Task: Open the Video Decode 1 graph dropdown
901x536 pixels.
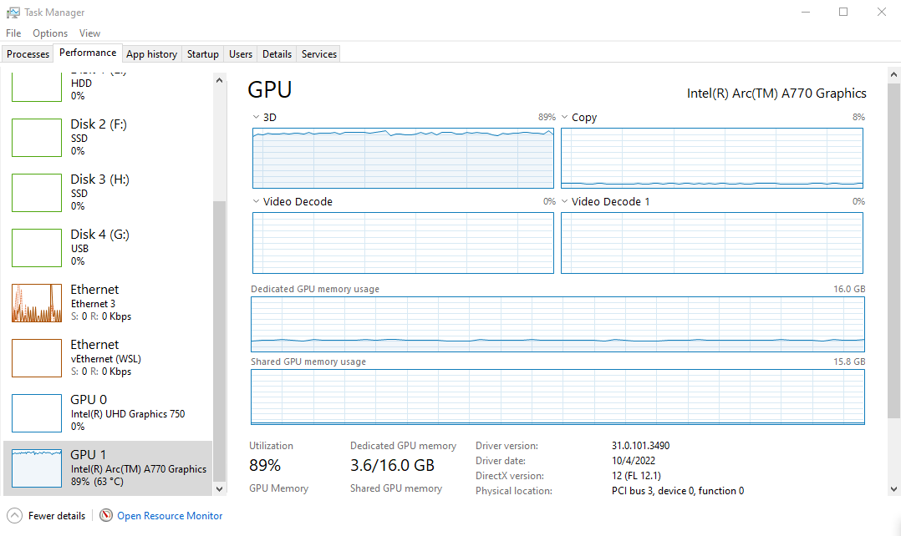Action: click(564, 201)
